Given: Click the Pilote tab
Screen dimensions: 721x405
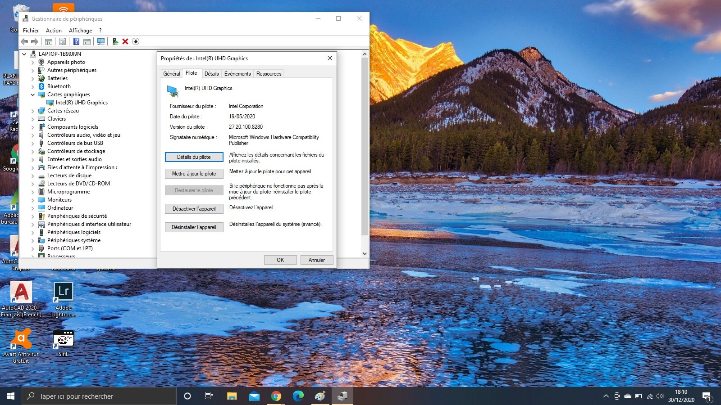Looking at the screenshot, I should tap(191, 73).
